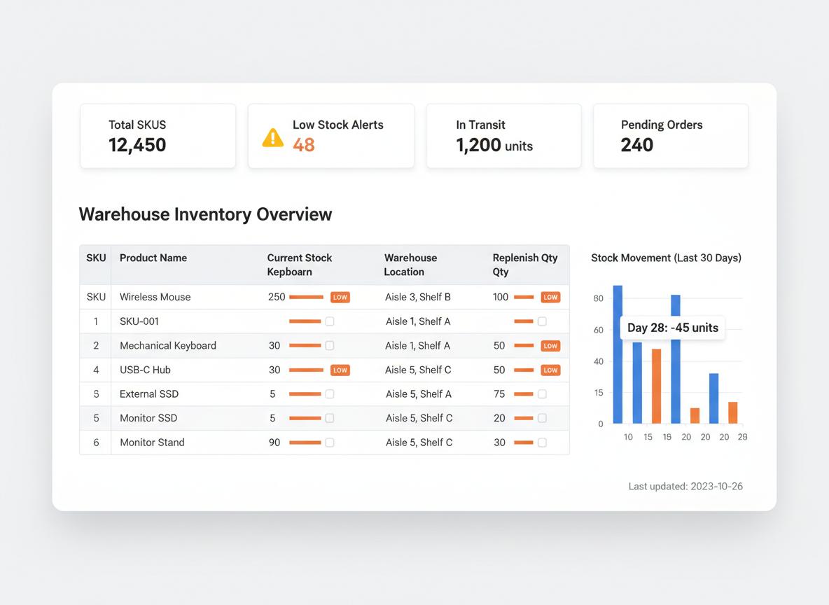Image resolution: width=829 pixels, height=605 pixels.
Task: Click the replenish quantity value 100
Action: pos(501,297)
